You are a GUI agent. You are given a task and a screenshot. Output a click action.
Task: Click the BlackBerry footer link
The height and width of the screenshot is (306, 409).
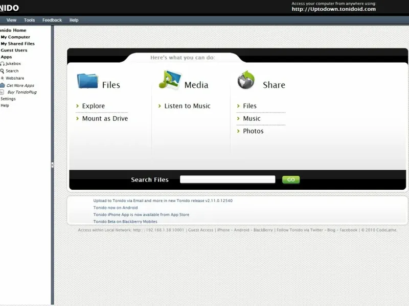click(263, 230)
